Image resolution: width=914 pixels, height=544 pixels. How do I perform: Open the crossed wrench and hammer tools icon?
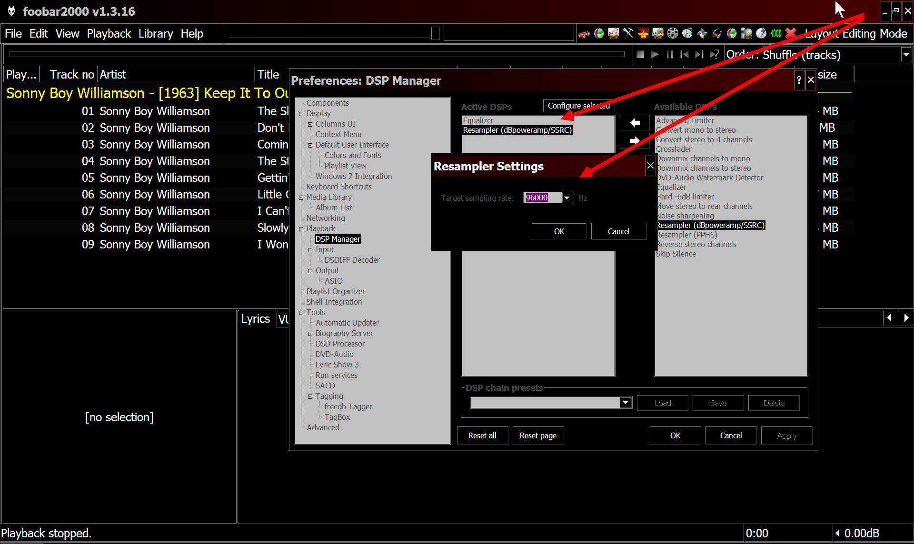point(628,33)
